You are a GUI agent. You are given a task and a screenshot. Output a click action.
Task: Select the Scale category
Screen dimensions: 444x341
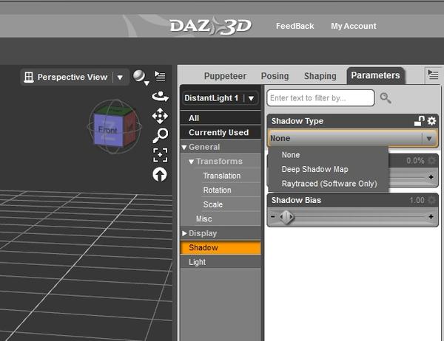(212, 204)
